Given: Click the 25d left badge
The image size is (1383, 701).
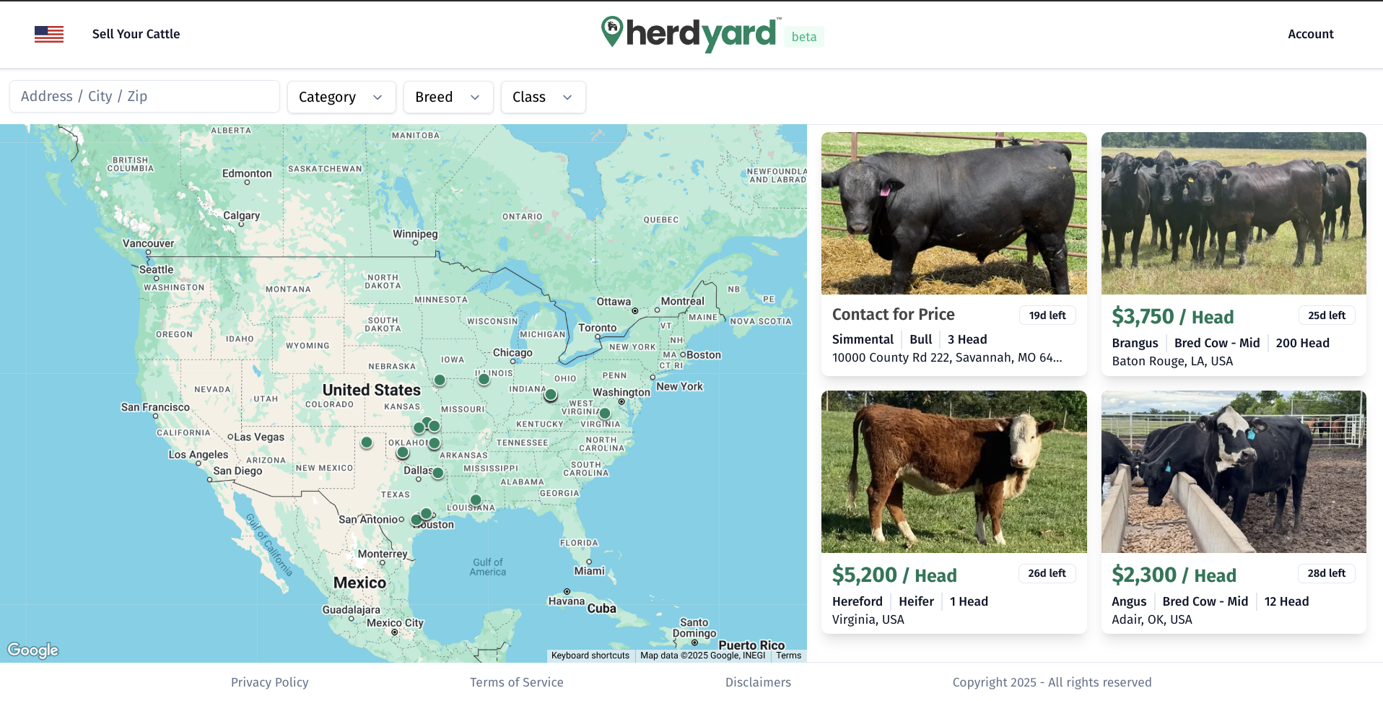Looking at the screenshot, I should point(1327,315).
